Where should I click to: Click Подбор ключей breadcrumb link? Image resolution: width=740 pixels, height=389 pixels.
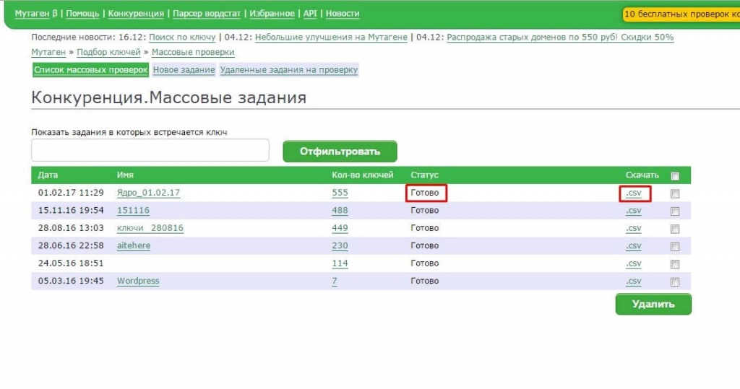pos(108,53)
